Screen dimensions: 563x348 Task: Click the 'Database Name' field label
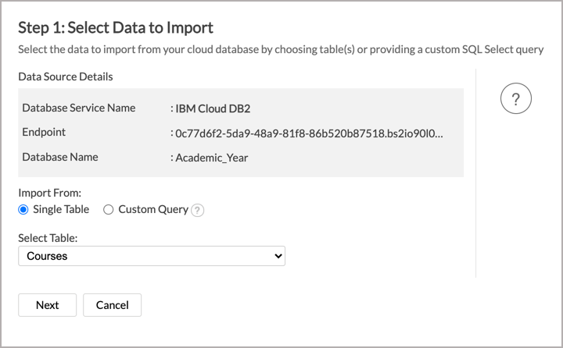click(60, 157)
